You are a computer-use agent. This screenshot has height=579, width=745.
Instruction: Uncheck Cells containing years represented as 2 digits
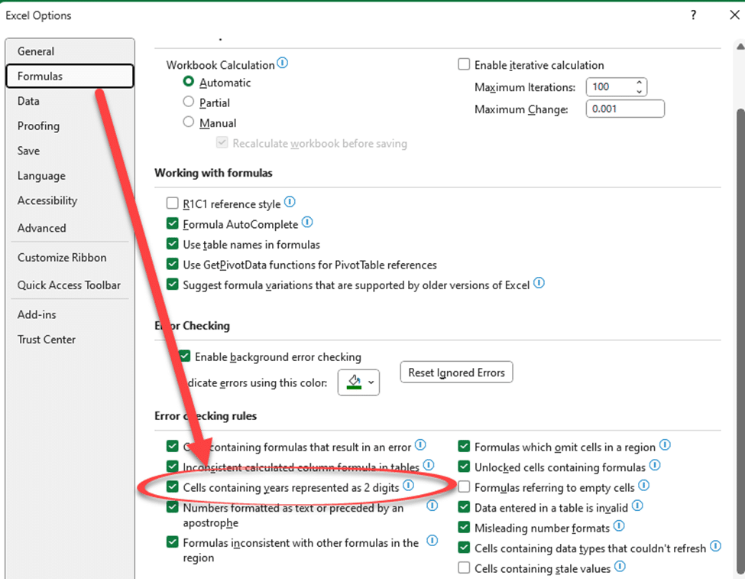pos(173,486)
